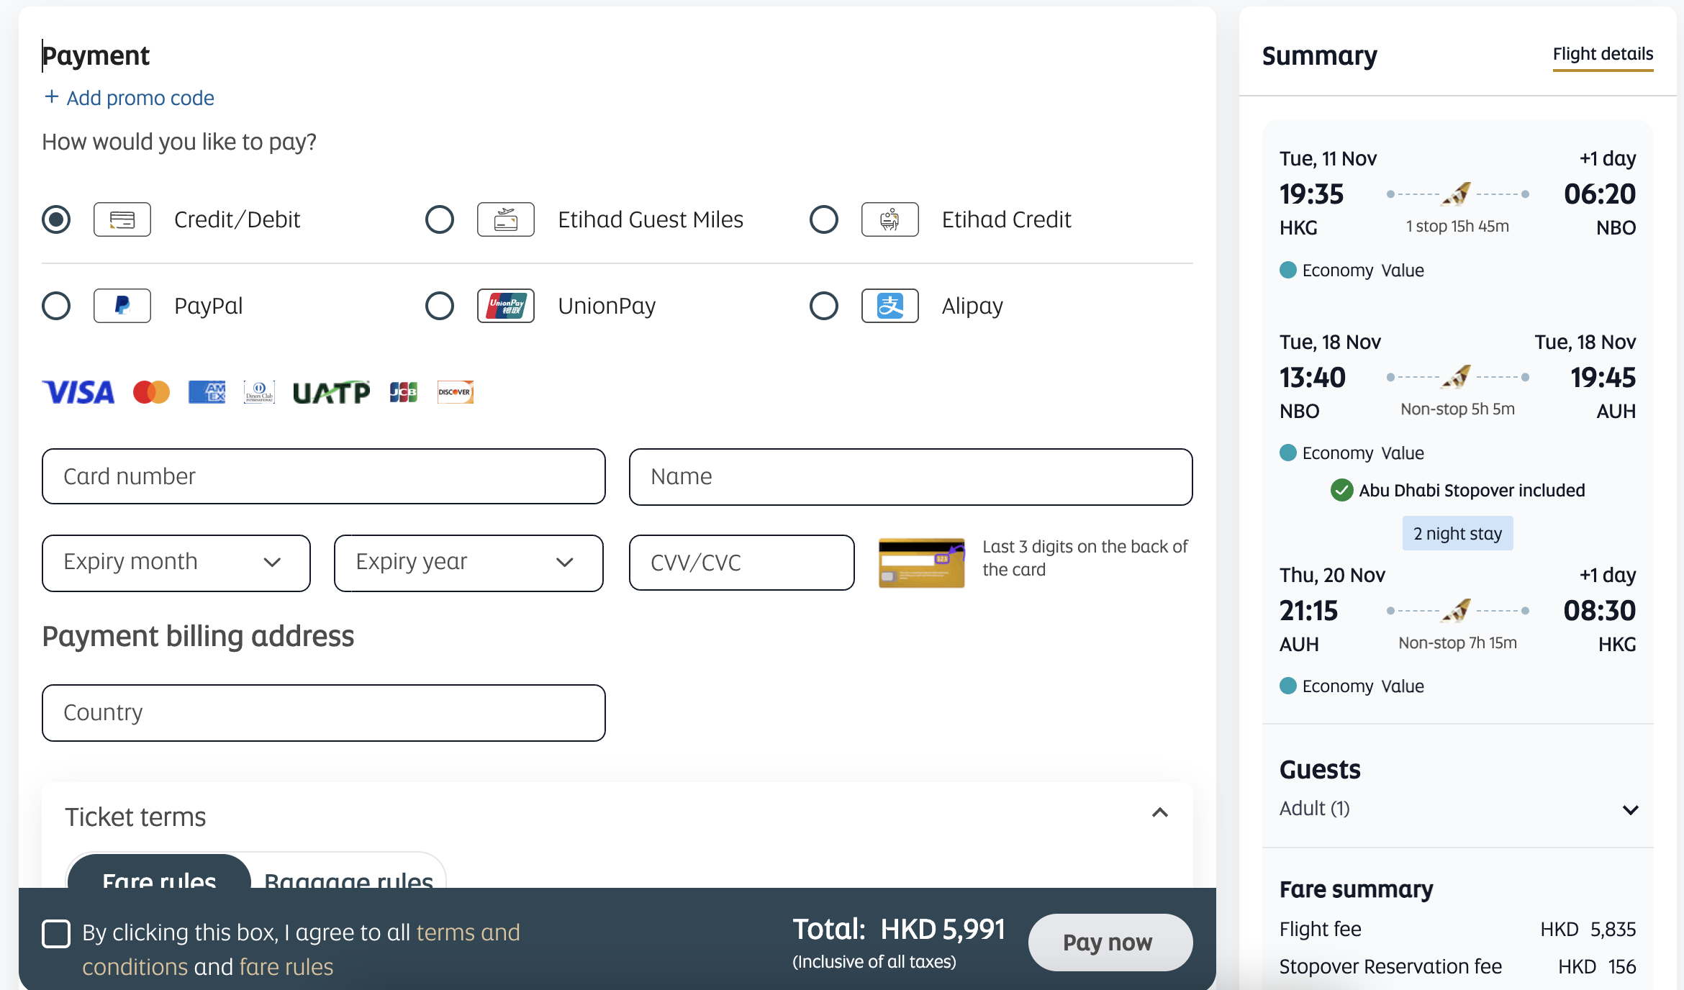This screenshot has width=1684, height=990.
Task: Click the plane icon on AUH to HKG flight
Action: tap(1457, 610)
